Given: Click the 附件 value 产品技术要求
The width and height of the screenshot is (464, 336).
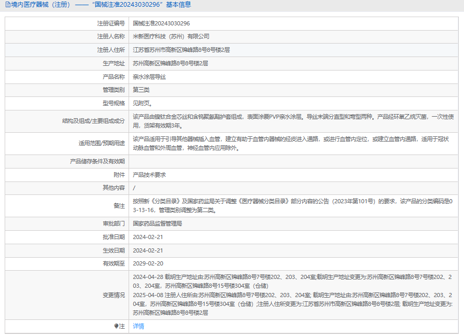Looking at the screenshot, I should coord(149,175).
